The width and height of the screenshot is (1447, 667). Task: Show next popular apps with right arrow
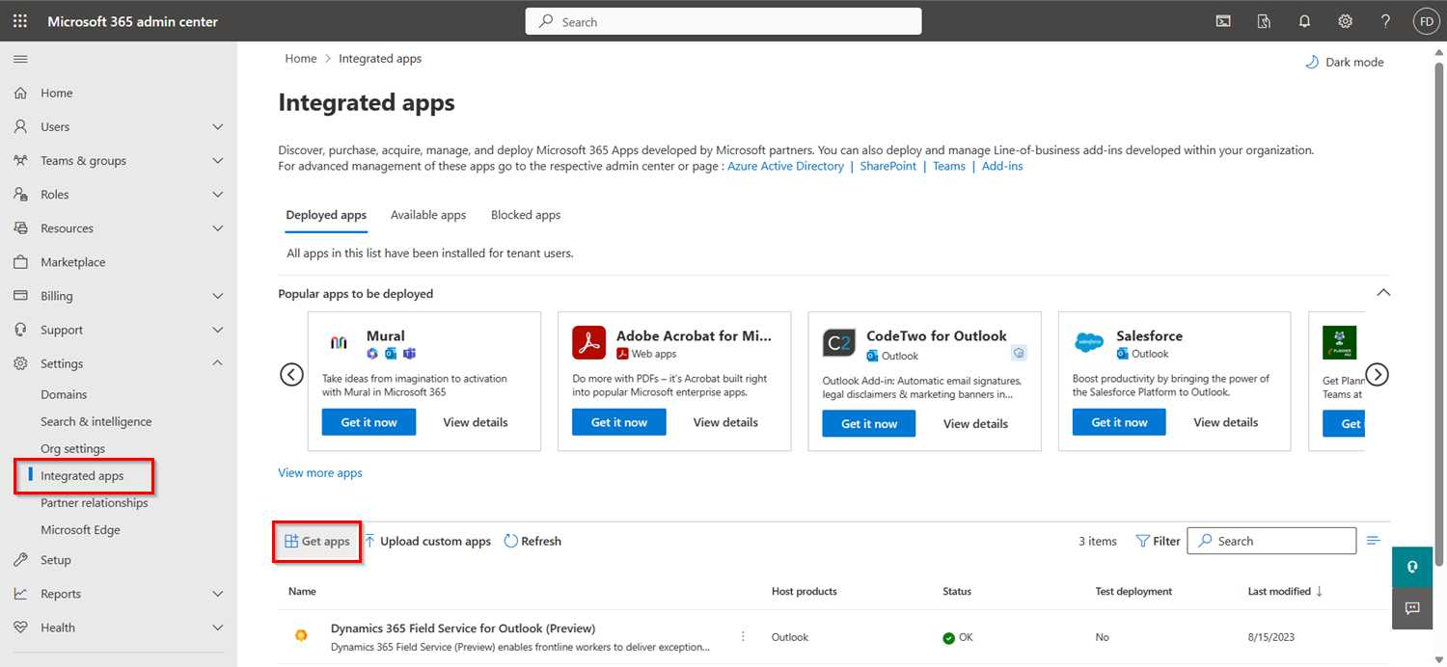click(x=1377, y=374)
